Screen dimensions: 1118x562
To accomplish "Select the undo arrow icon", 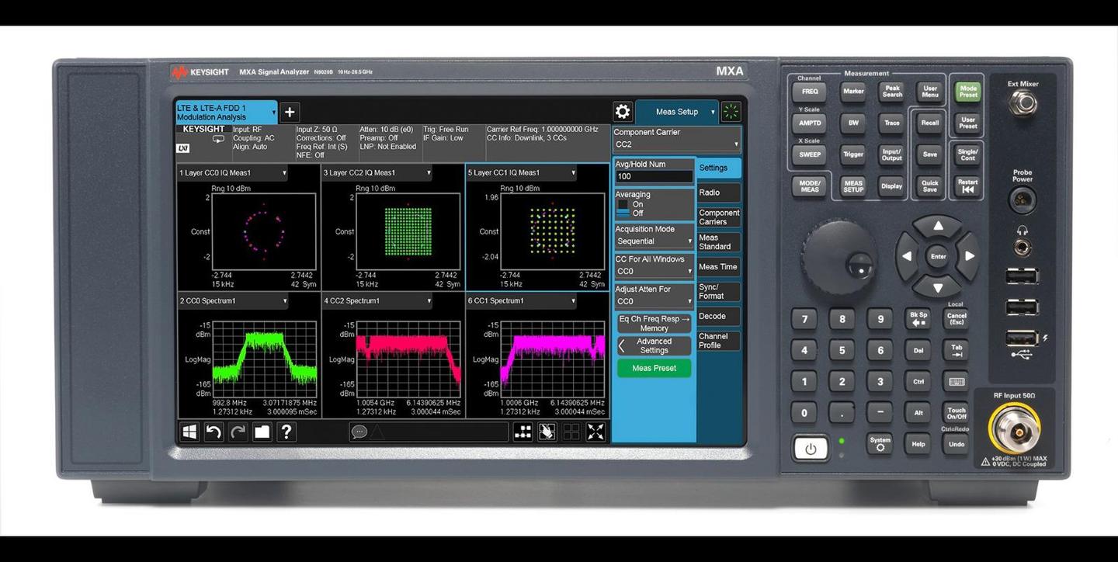I will pyautogui.click(x=214, y=432).
